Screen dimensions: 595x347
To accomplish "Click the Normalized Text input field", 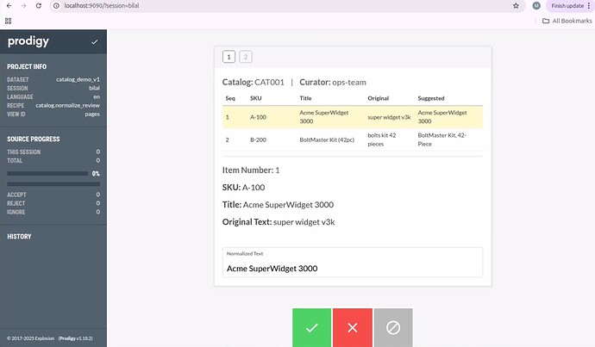I will tap(353, 263).
